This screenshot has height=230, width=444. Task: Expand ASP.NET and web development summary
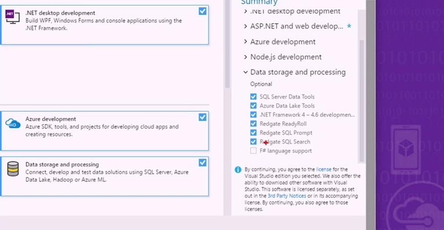[x=246, y=26]
